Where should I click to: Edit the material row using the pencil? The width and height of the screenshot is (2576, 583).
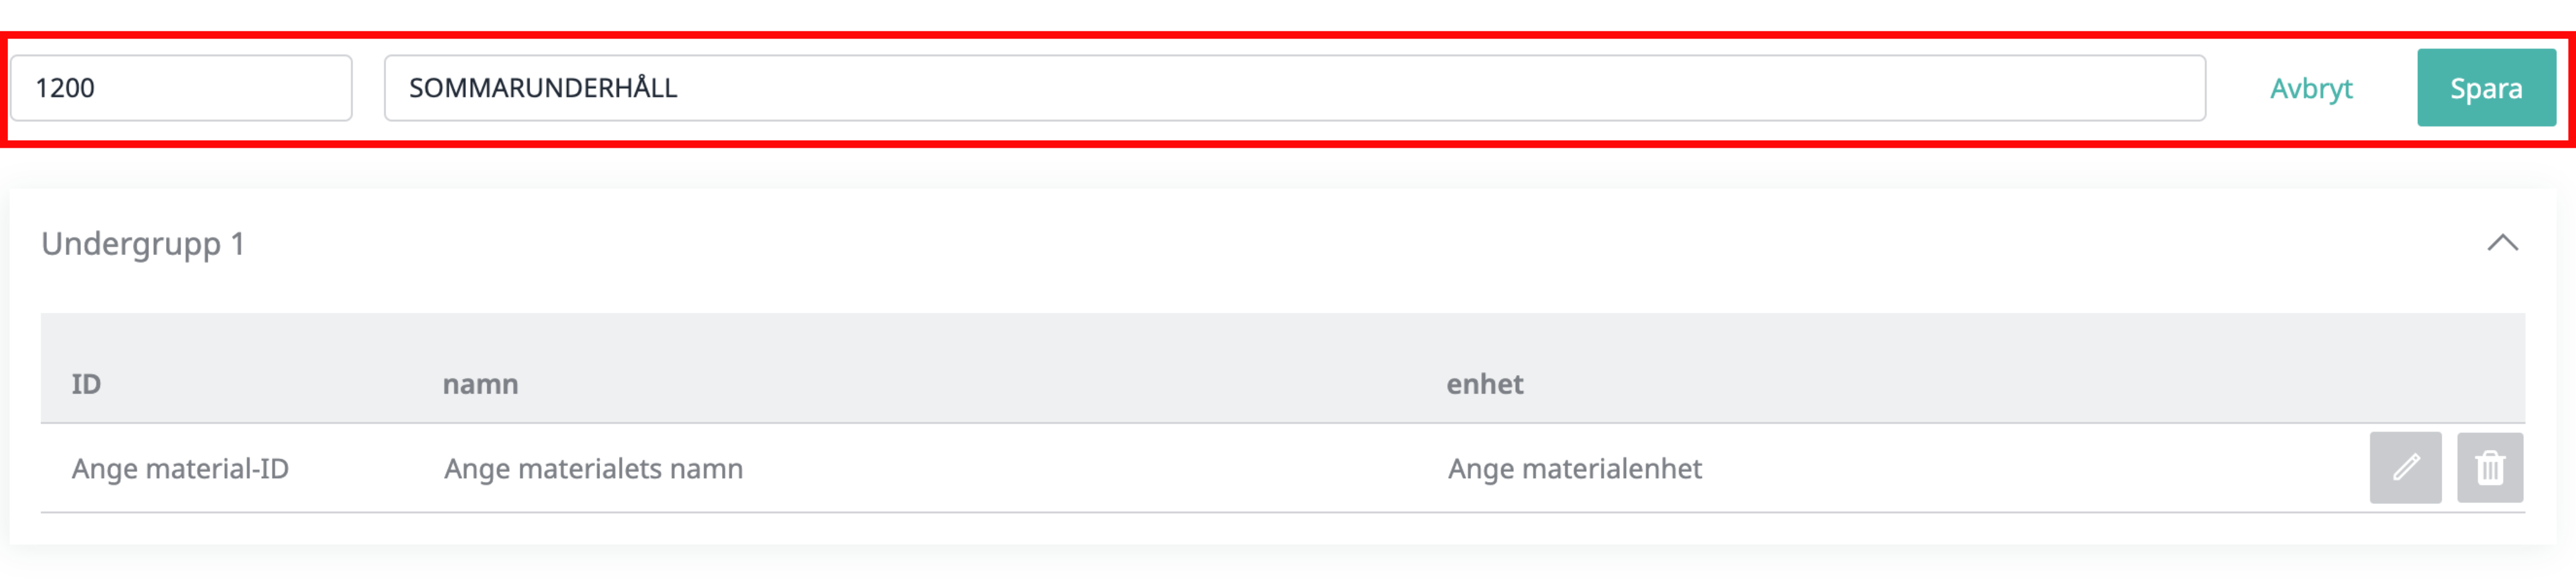pyautogui.click(x=2405, y=467)
